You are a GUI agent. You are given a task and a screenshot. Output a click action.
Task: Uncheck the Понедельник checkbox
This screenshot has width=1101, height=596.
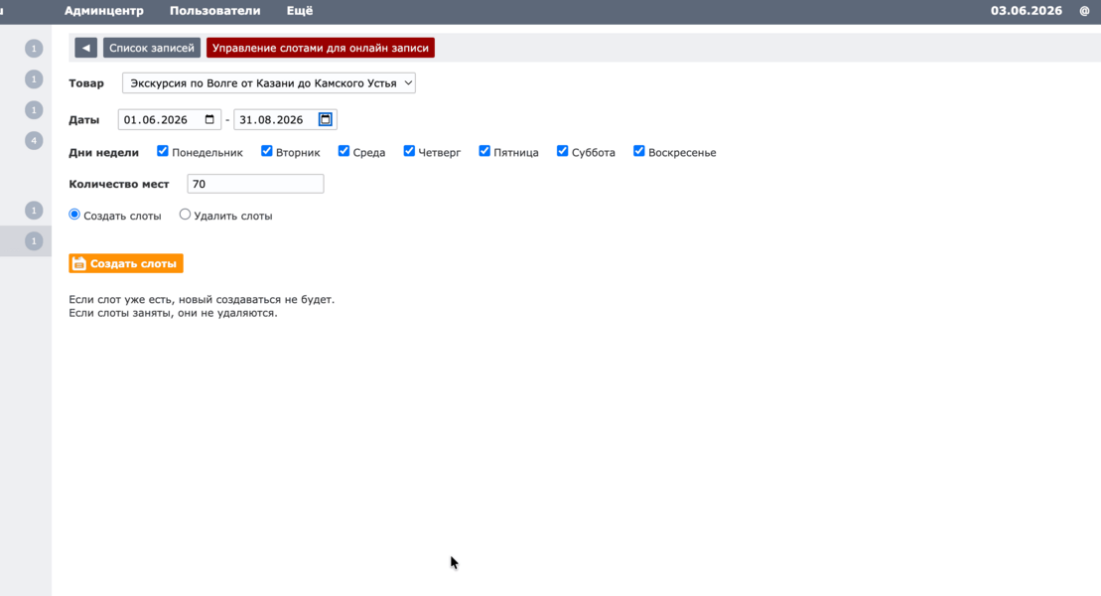click(x=162, y=151)
